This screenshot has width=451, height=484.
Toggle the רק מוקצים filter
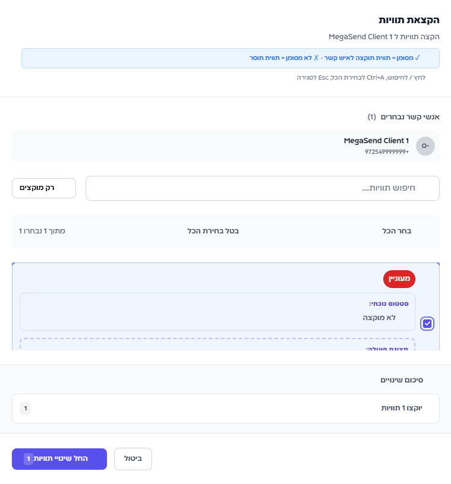(x=44, y=188)
